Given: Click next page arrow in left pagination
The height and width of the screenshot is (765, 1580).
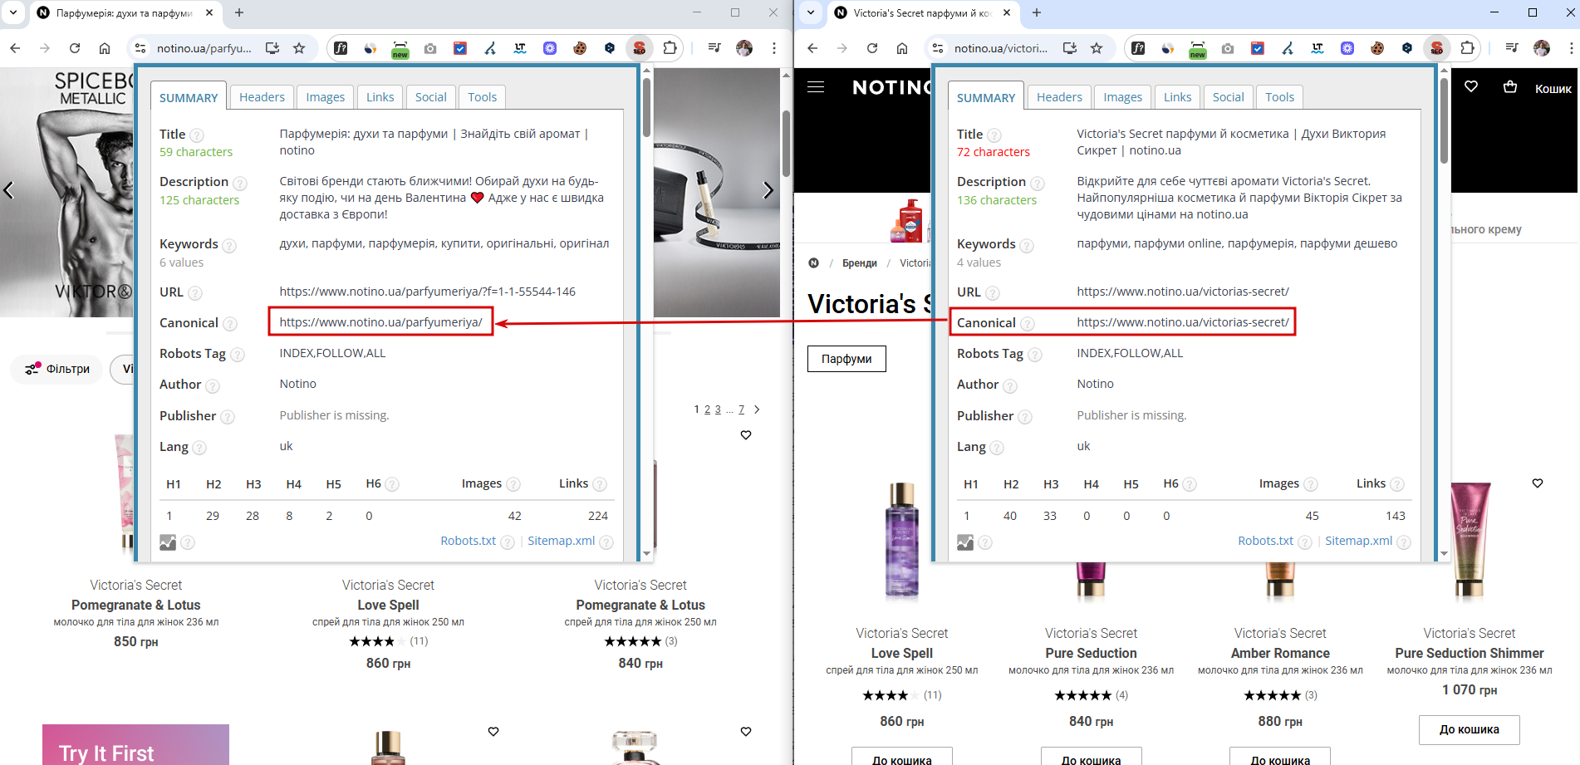Looking at the screenshot, I should [x=757, y=409].
